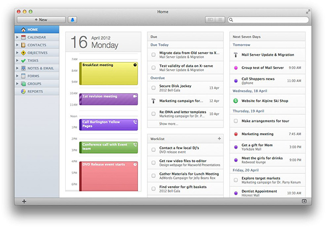Click phone icon on Call Burlington Yellow Pages

pos(135,122)
